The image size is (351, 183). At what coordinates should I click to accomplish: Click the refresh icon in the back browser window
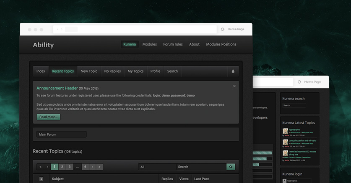coord(299,82)
